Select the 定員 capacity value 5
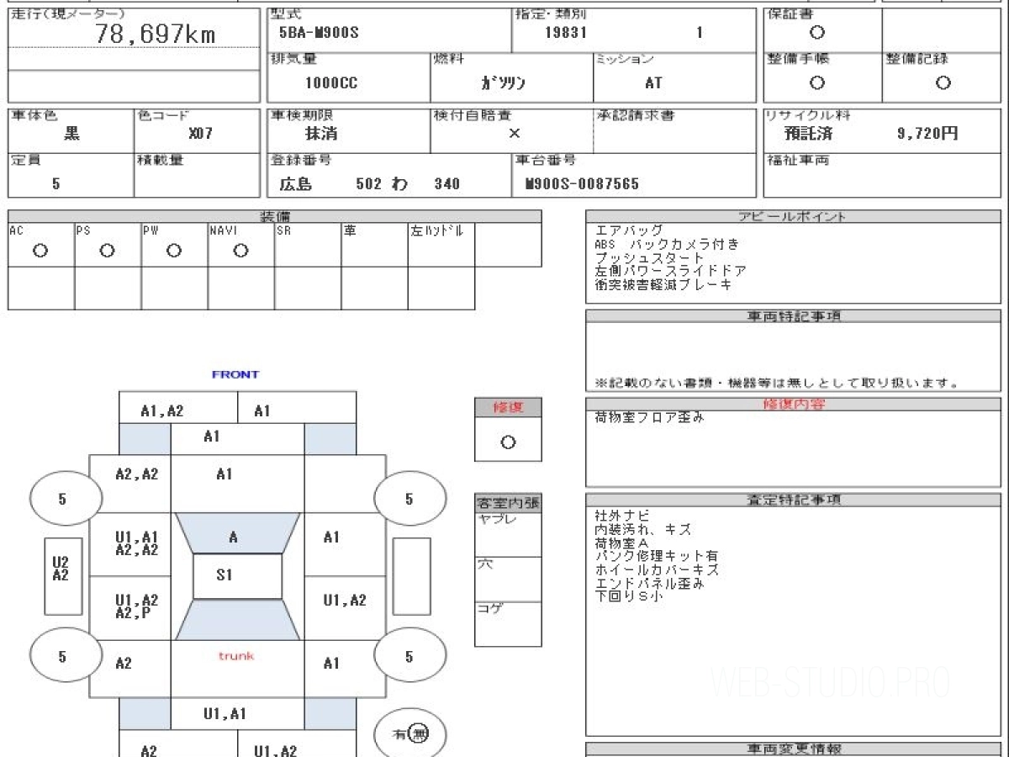Viewport: 1009px width, 757px height. point(55,184)
